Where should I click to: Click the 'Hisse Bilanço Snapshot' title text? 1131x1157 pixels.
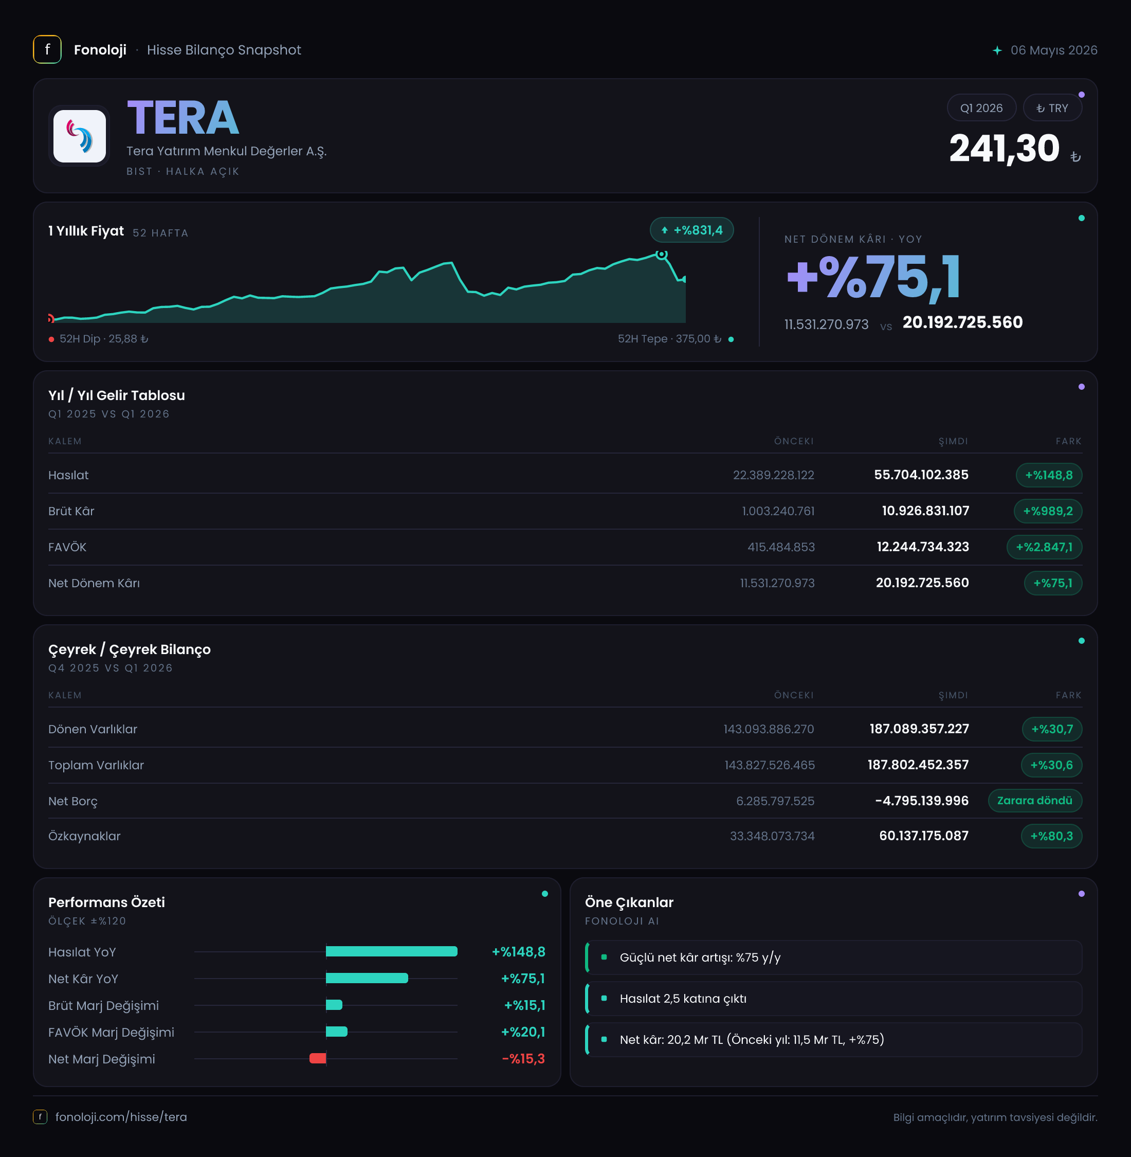point(224,50)
